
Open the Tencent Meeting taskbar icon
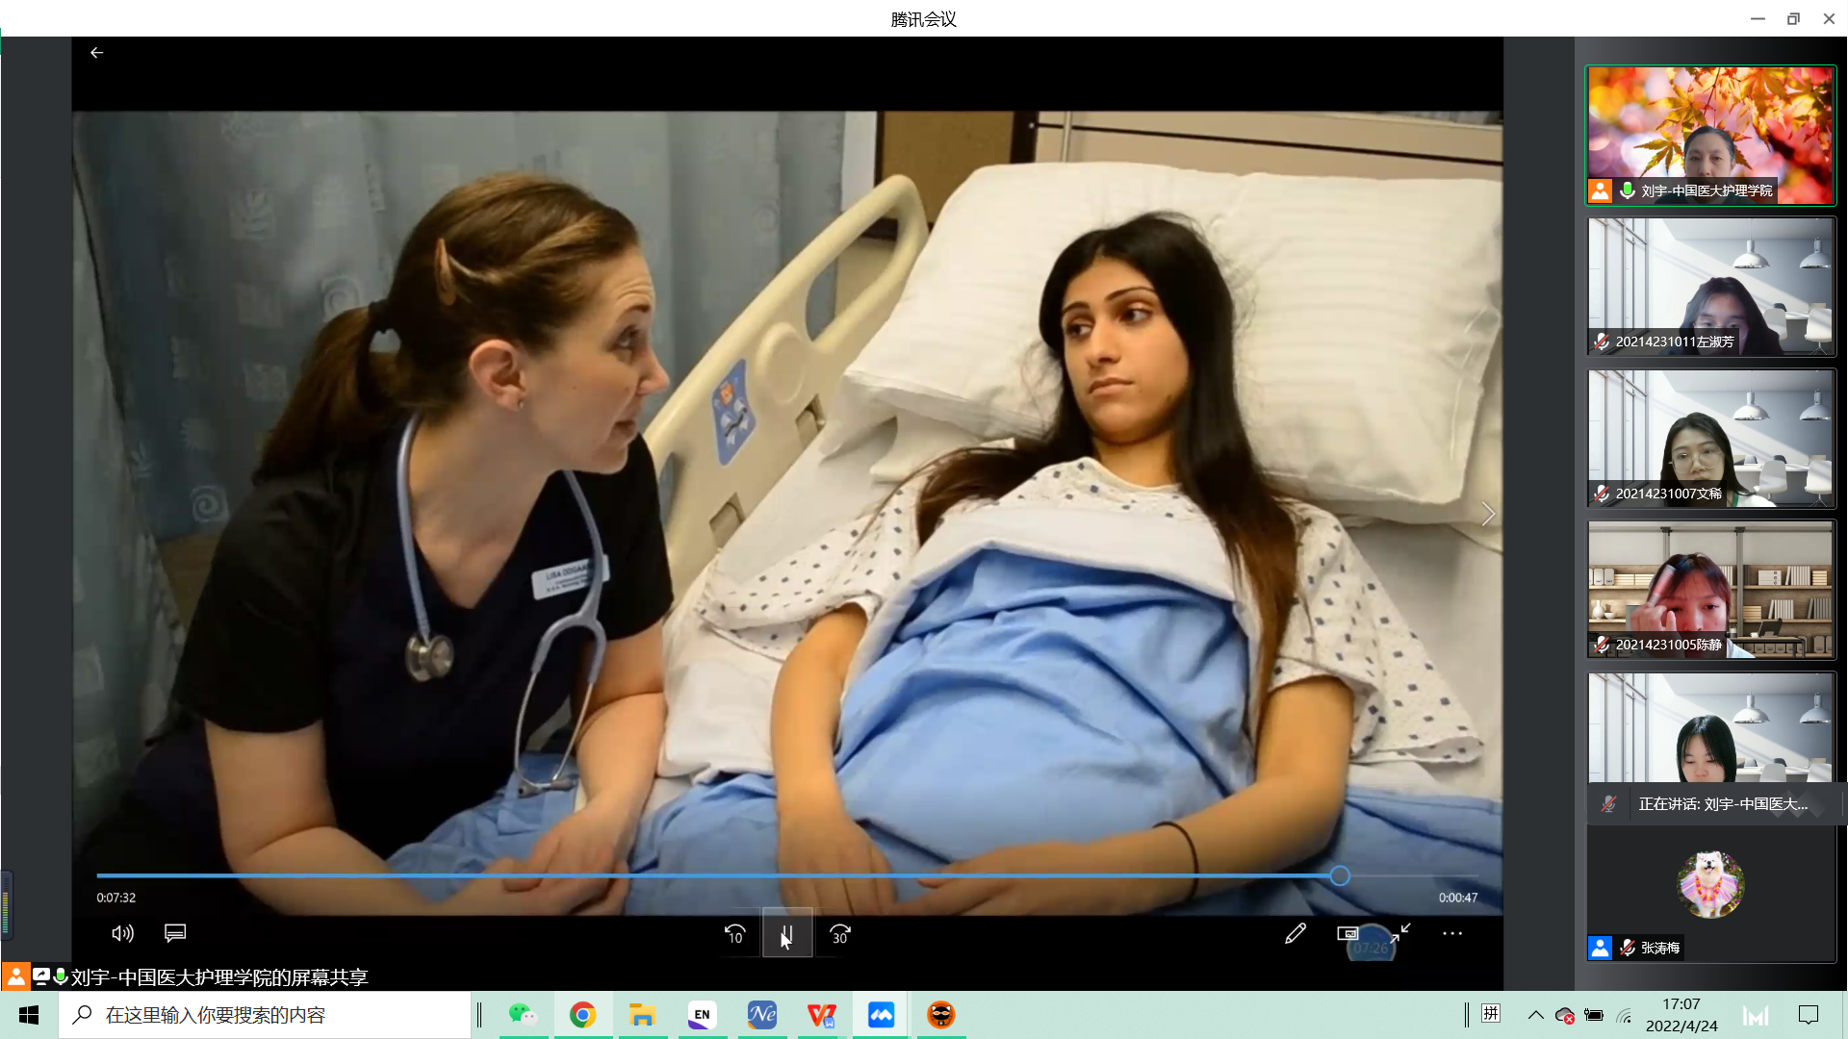tap(881, 1015)
